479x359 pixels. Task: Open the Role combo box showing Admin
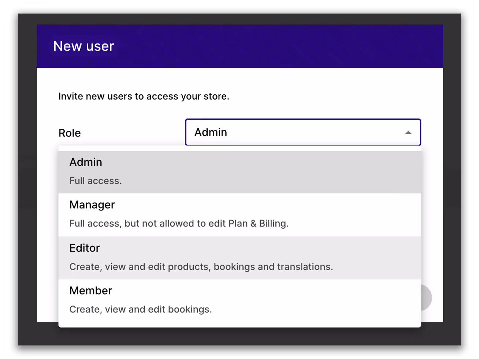click(x=303, y=132)
